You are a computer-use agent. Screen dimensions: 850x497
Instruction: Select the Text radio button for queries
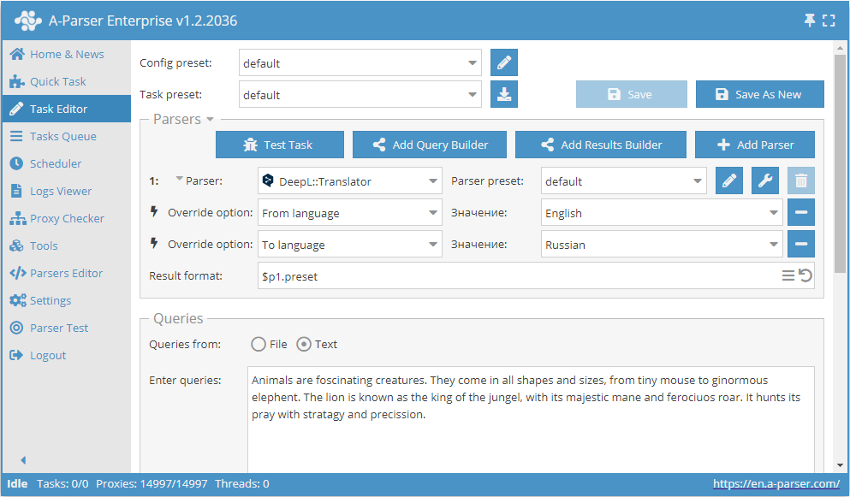pos(304,345)
